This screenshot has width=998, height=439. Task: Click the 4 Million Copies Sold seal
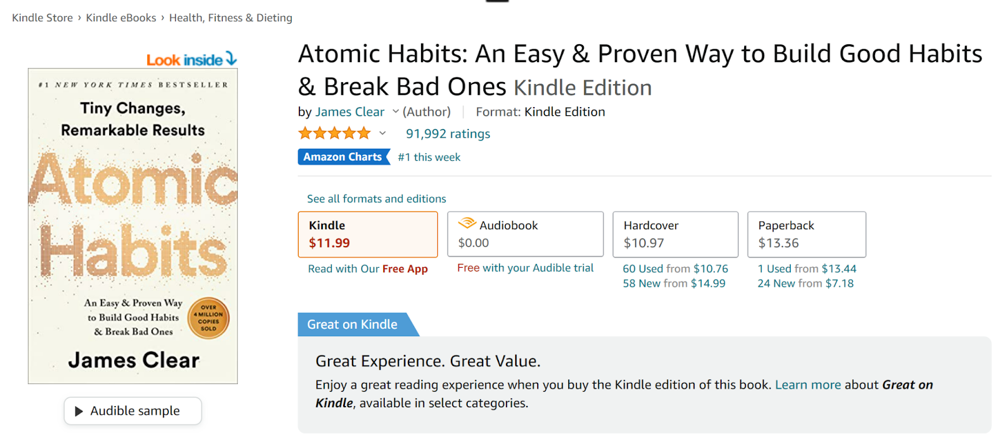point(208,318)
